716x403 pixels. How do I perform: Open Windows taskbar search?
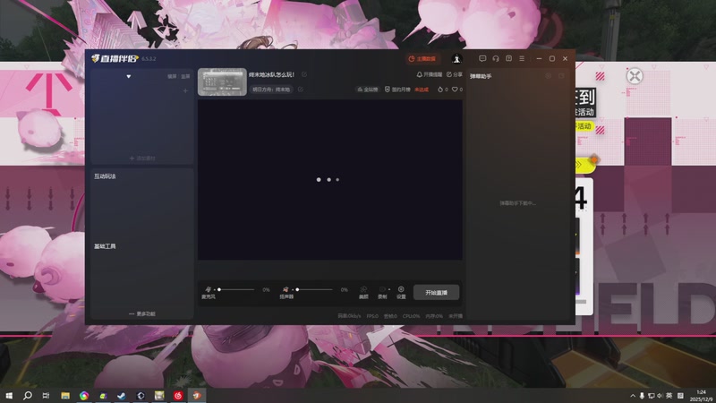click(28, 396)
